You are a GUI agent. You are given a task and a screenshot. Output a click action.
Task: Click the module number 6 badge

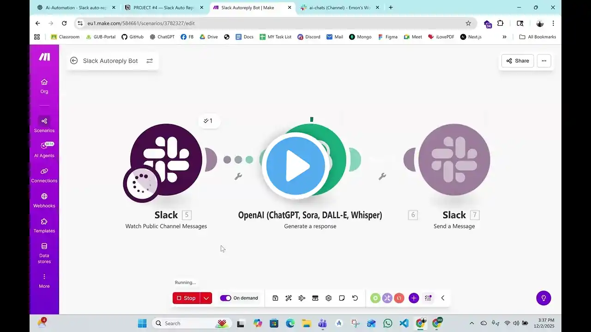(413, 215)
